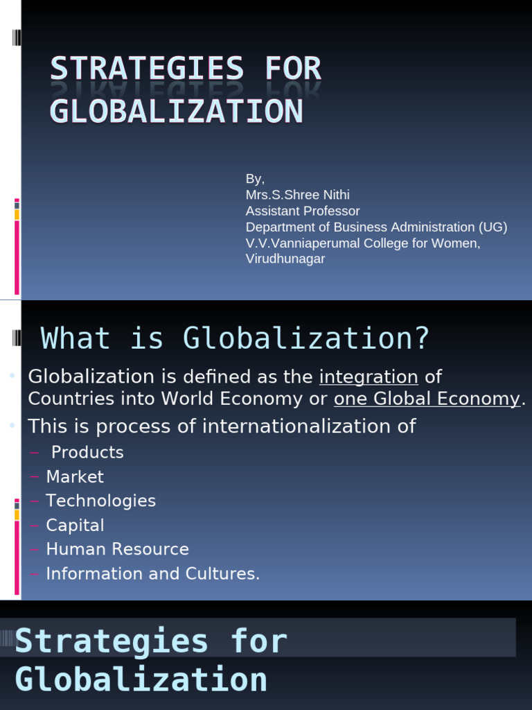Click 'Department of Business Administration (UG)' text
532x710 pixels.
tap(376, 227)
